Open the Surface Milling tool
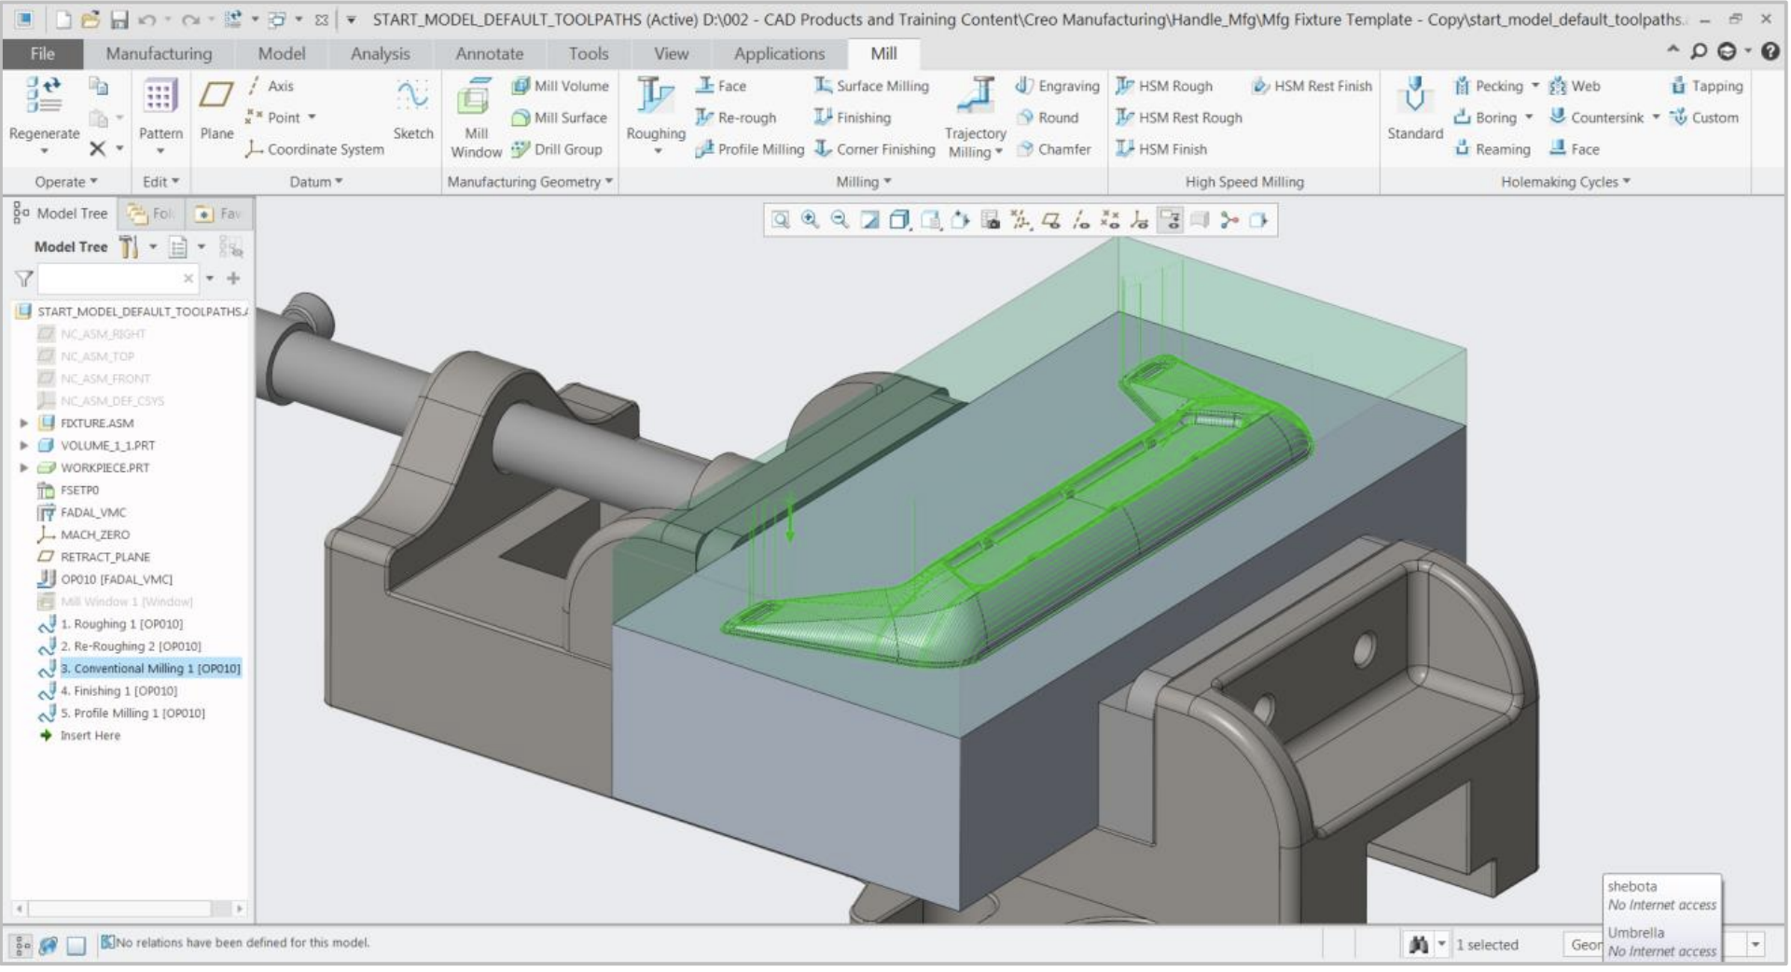Image resolution: width=1791 pixels, height=972 pixels. (x=871, y=86)
